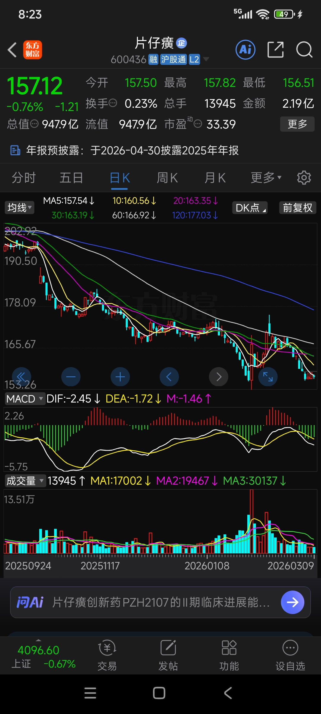The image size is (321, 714).
Task: Jump to earliest with double-left arrow
Action: pyautogui.click(x=21, y=377)
